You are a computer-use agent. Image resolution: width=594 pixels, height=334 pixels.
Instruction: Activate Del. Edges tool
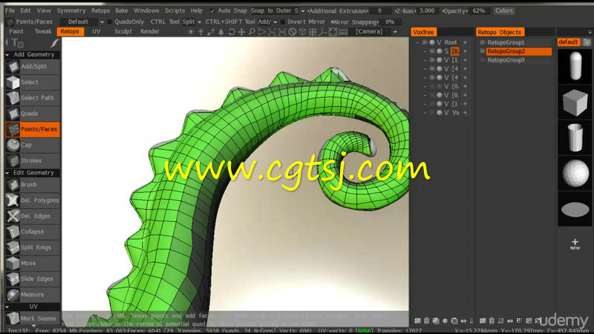(33, 216)
